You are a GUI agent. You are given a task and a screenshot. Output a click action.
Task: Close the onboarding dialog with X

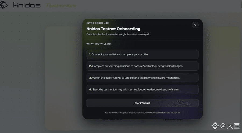(x=195, y=25)
